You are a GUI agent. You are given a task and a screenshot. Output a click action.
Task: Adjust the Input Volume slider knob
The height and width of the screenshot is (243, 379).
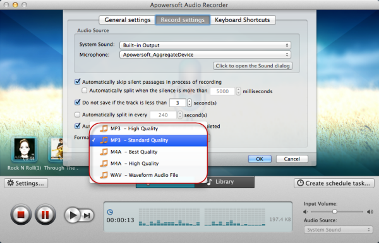tap(335, 212)
